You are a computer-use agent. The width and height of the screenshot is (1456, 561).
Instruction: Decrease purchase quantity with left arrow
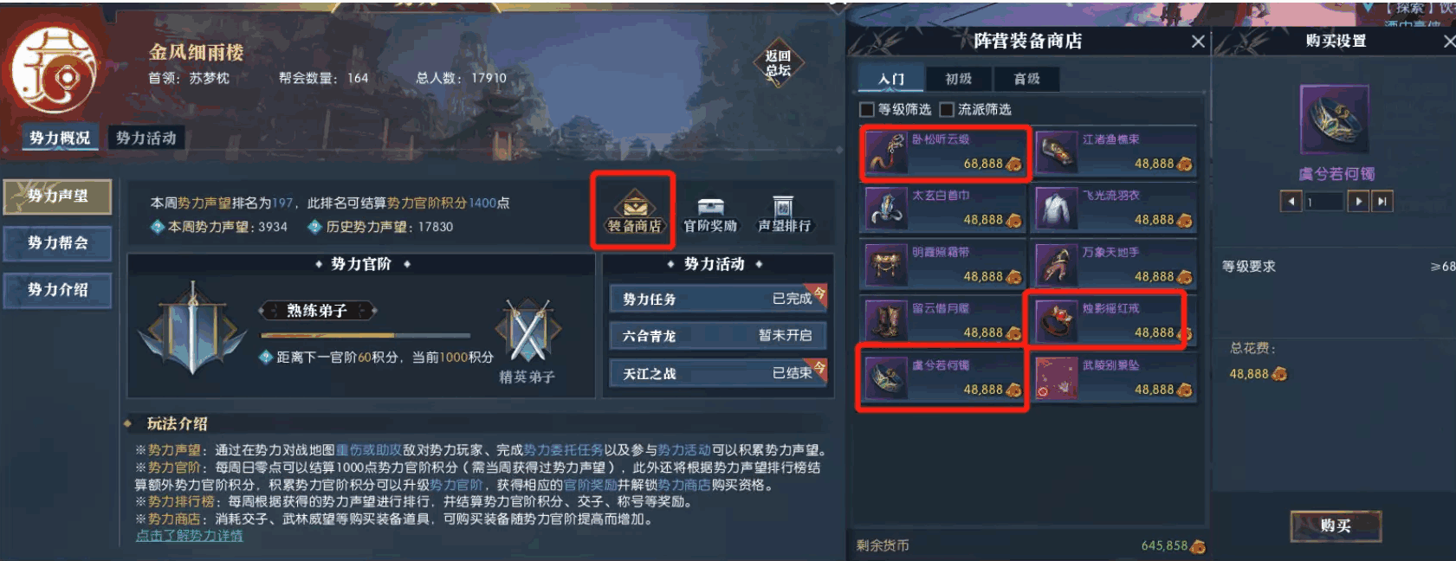[1291, 202]
